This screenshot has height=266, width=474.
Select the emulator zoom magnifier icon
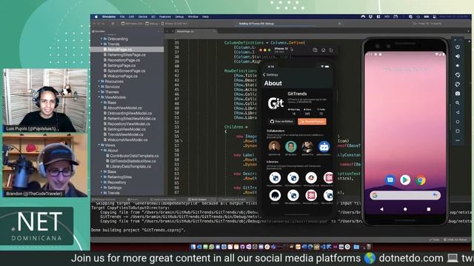click(458, 103)
